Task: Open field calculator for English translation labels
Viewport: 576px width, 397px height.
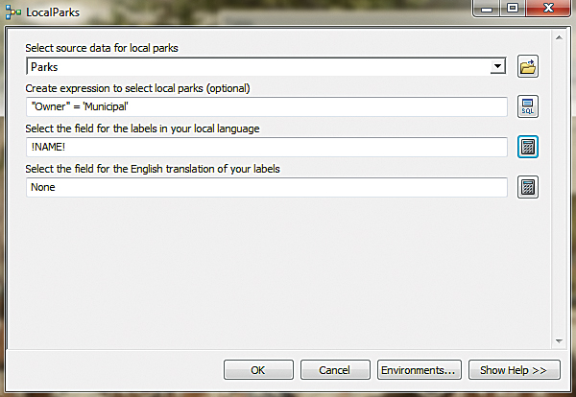Action: [x=527, y=187]
